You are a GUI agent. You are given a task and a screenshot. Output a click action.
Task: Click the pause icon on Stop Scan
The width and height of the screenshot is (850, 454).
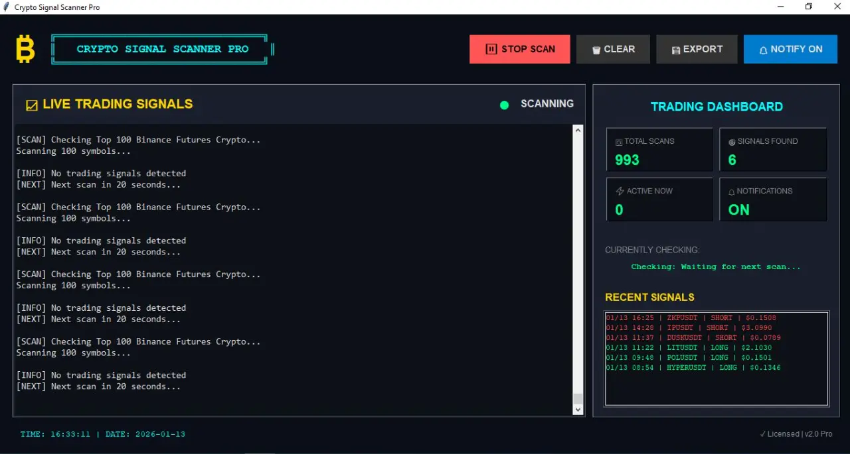[x=491, y=49]
